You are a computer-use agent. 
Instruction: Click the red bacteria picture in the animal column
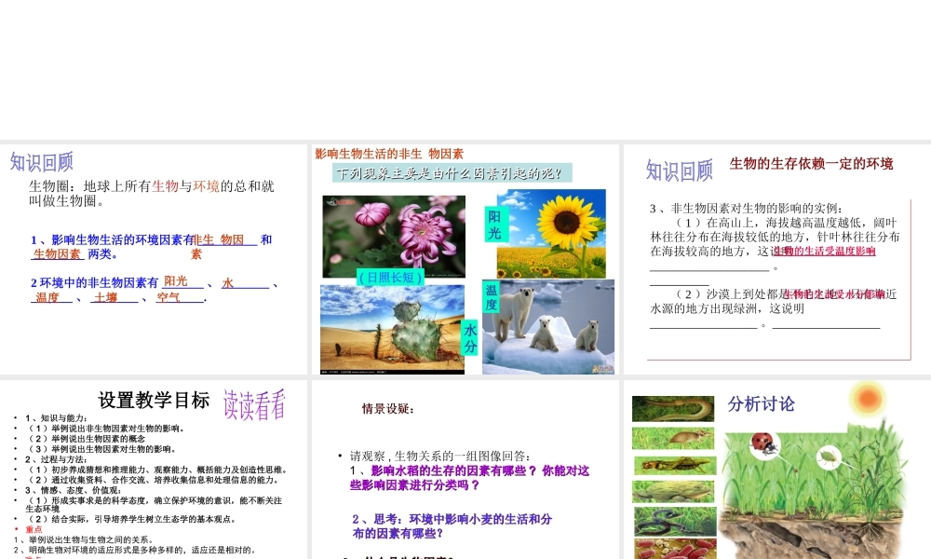pyautogui.click(x=675, y=549)
